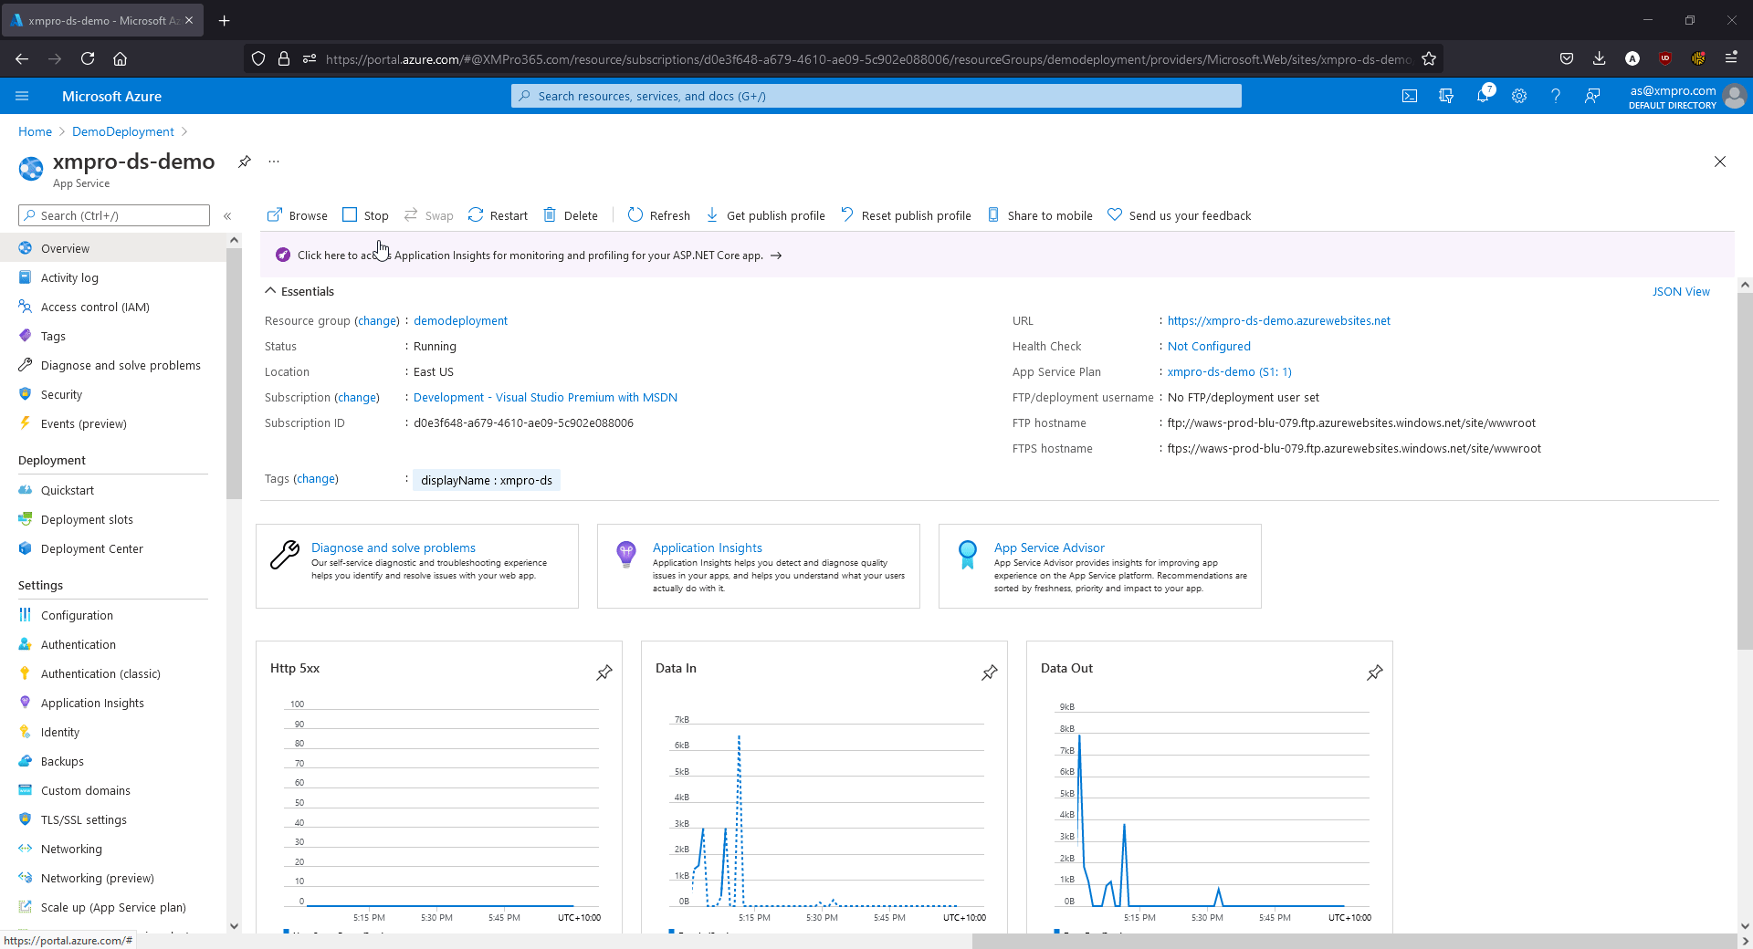This screenshot has height=949, width=1753.
Task: Select Overview in the sidebar
Action: pyautogui.click(x=113, y=248)
